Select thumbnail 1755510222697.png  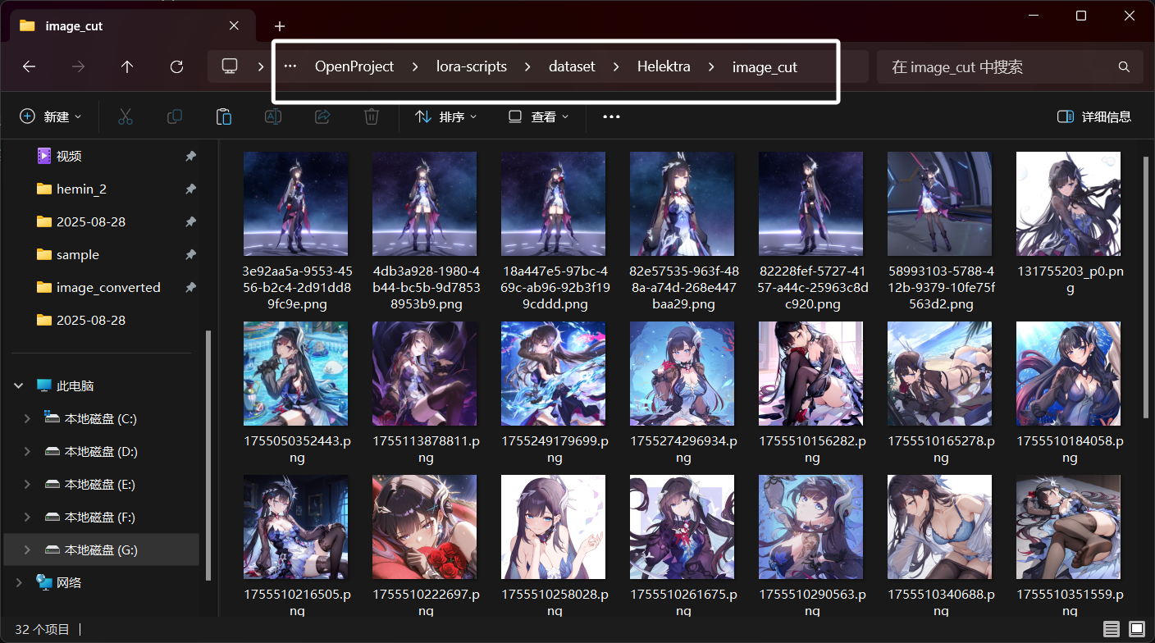(424, 527)
